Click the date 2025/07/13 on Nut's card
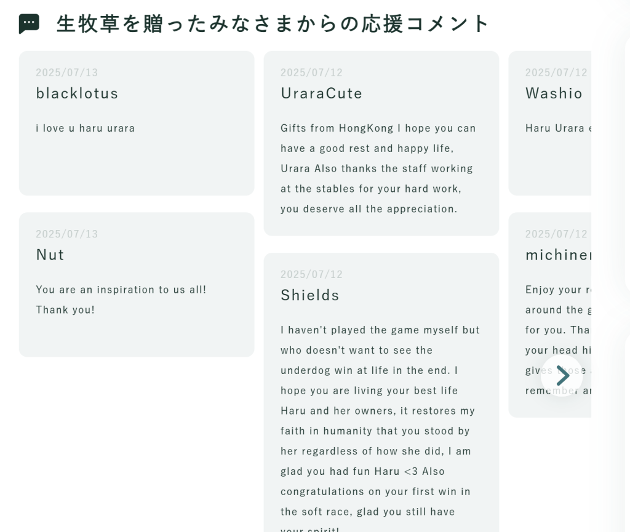The height and width of the screenshot is (532, 630). tap(66, 234)
